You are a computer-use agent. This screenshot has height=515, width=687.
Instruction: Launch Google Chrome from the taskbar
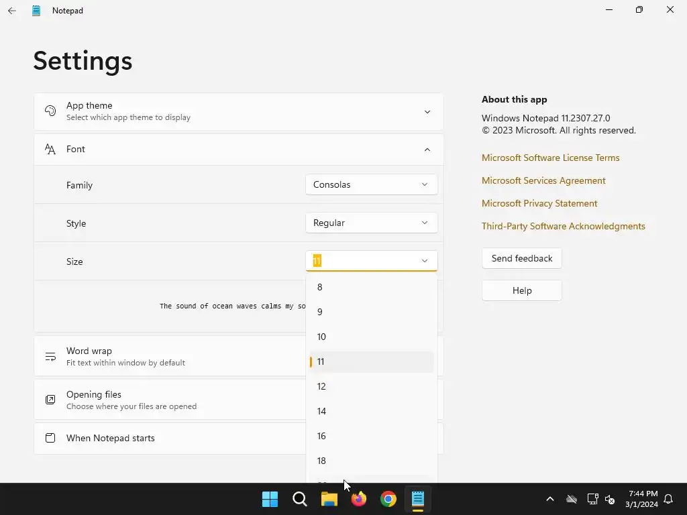[x=388, y=499]
